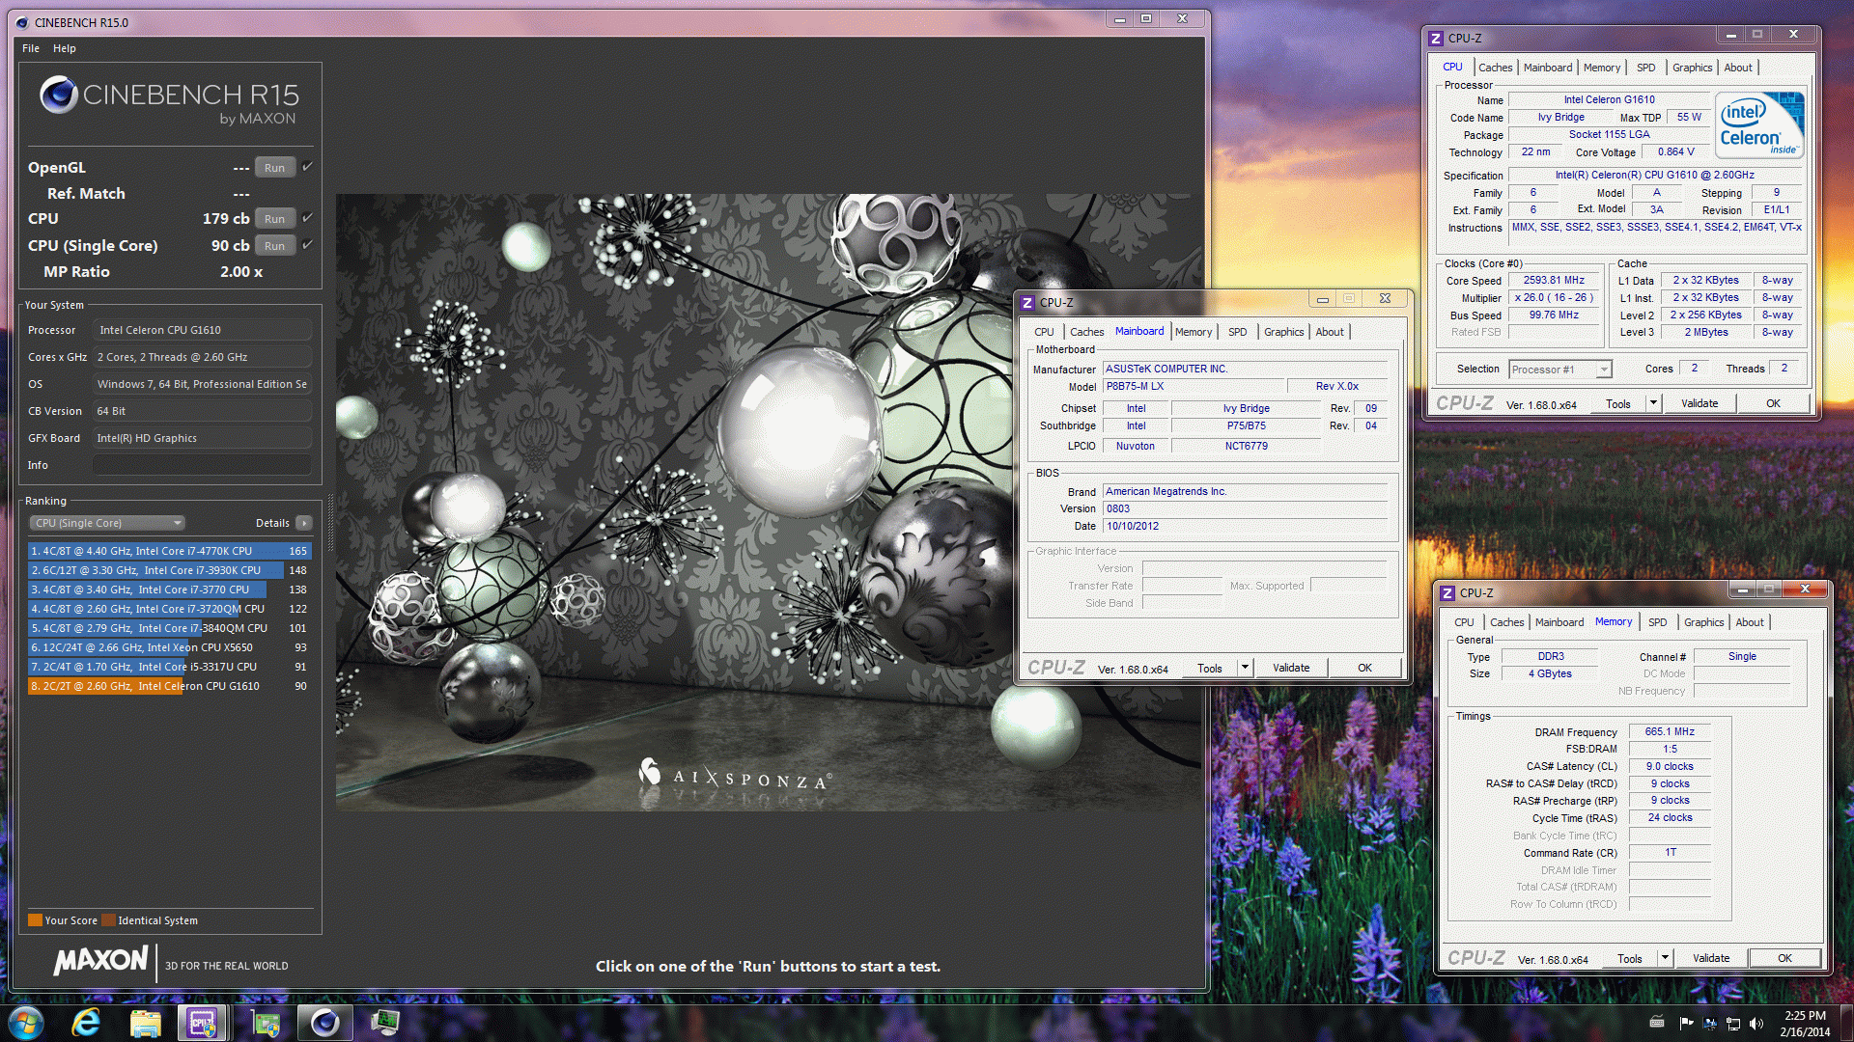Click the Processor field Intel Celeron CPU G1610

pyautogui.click(x=202, y=330)
